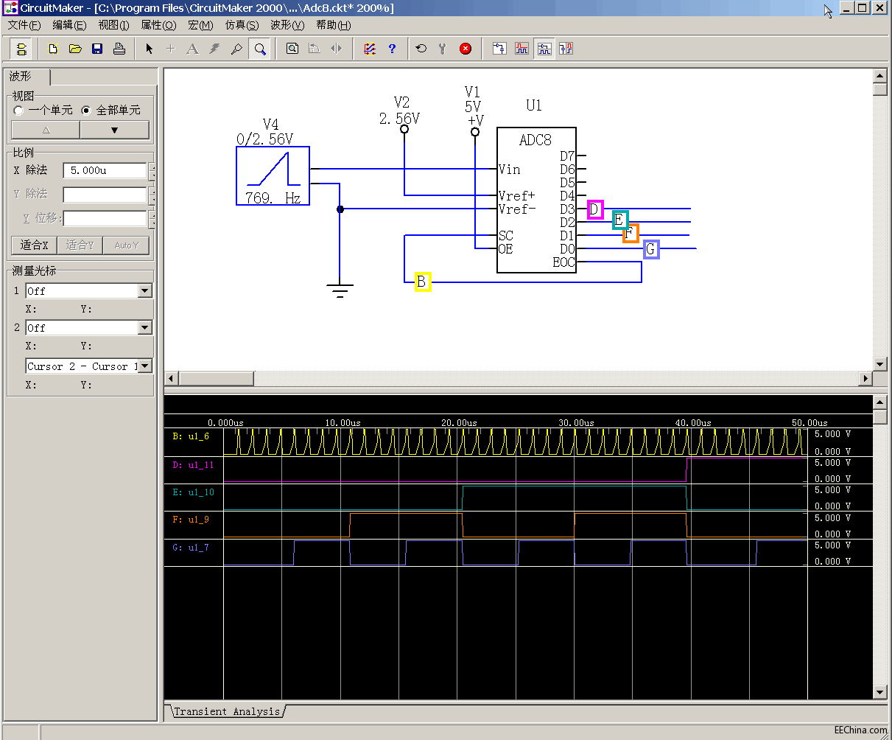Click the blue probe G marker
This screenshot has width=892, height=740.
tap(650, 249)
